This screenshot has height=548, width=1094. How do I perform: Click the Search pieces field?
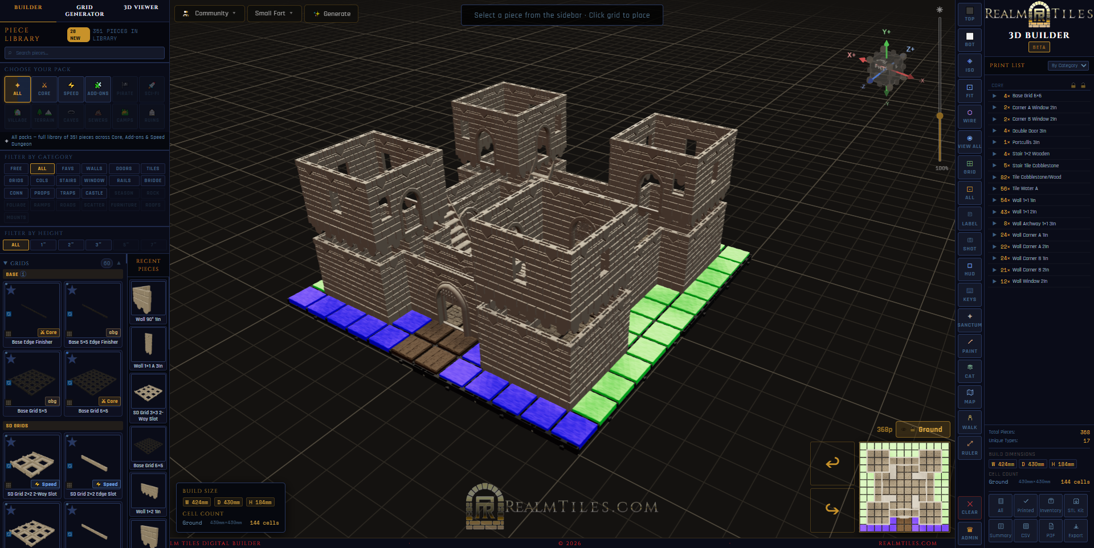tap(84, 53)
